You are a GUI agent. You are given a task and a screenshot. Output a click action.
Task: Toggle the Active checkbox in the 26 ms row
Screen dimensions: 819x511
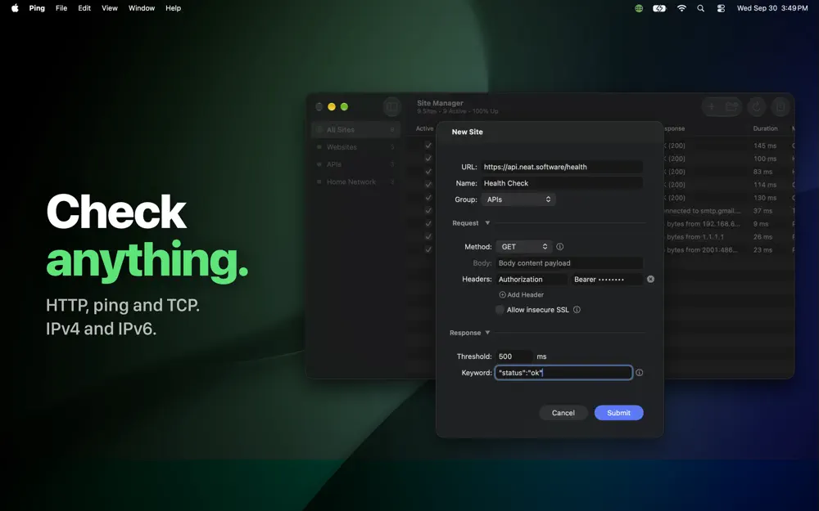428,237
